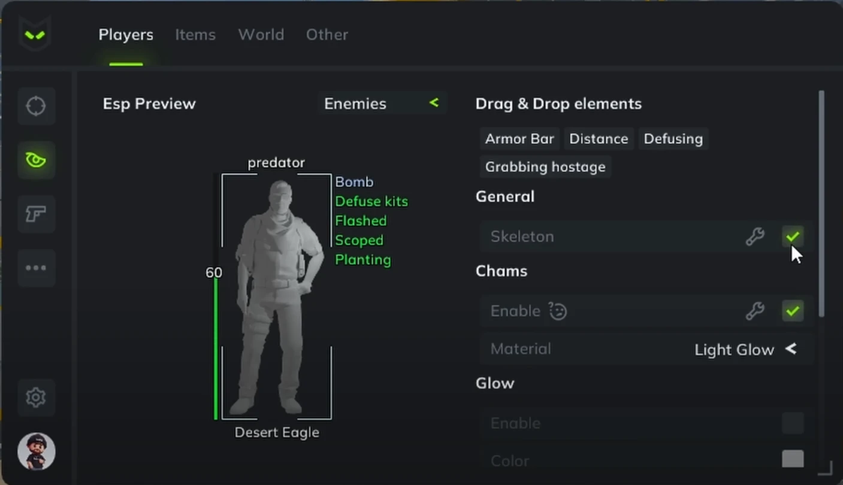The height and width of the screenshot is (485, 843).
Task: Open the pistol weapon section in sidebar
Action: (36, 214)
